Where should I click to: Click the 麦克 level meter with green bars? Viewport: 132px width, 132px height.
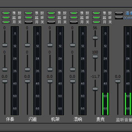pyautogui.click(x=105, y=71)
